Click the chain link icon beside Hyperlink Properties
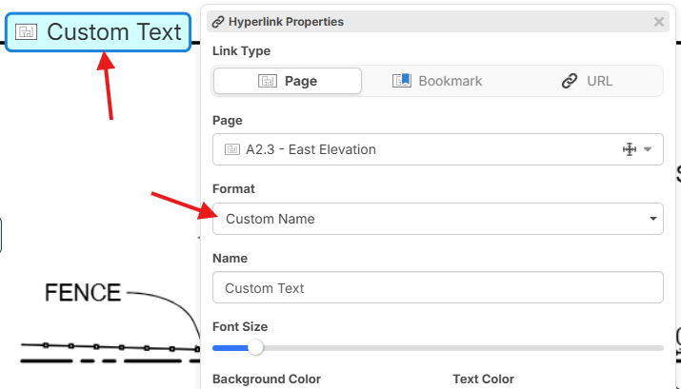Viewport: 681px width, 389px height. pyautogui.click(x=218, y=21)
